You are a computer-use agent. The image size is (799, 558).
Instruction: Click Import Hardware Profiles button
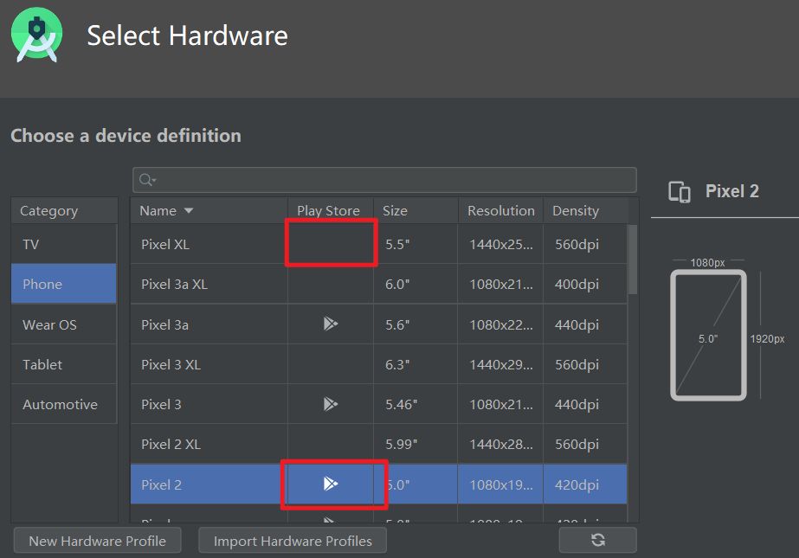[x=293, y=541]
